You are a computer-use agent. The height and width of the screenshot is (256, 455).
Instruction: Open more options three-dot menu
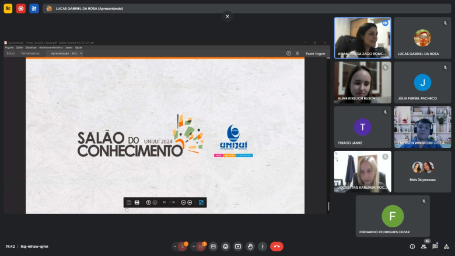[x=262, y=247]
